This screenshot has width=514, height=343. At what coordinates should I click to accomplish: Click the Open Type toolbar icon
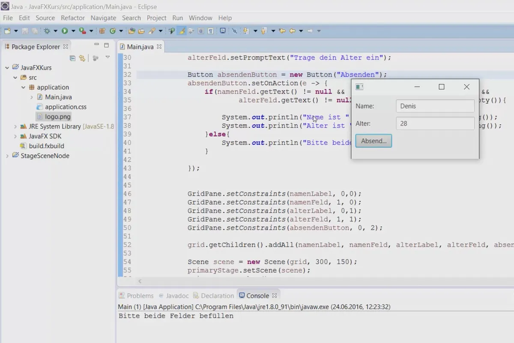point(132,31)
